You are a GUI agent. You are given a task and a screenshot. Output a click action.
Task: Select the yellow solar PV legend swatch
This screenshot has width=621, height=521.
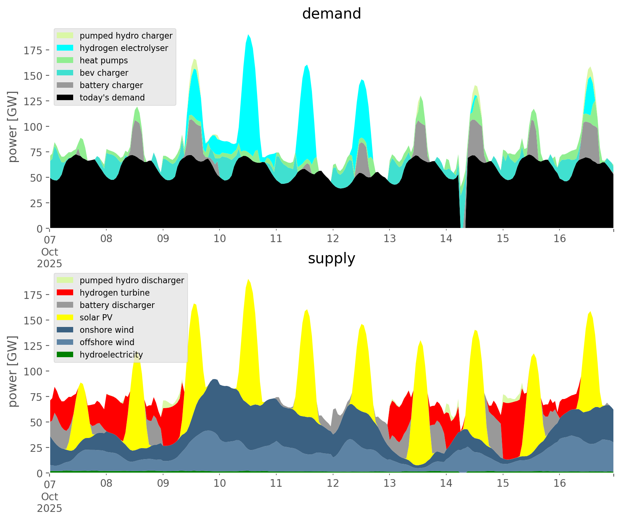[66, 317]
